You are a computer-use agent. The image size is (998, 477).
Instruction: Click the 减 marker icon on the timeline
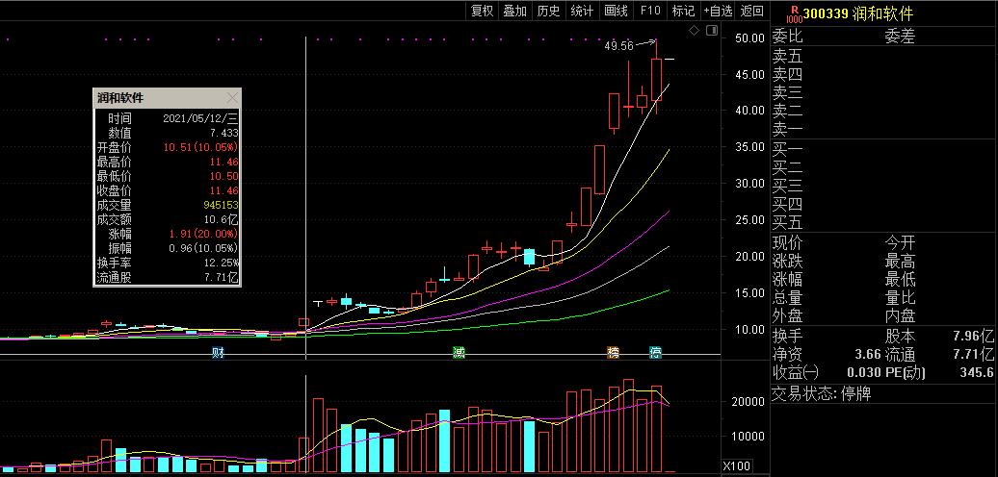pyautogui.click(x=460, y=353)
